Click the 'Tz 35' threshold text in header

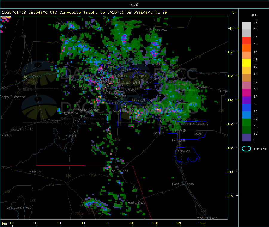click(161, 13)
